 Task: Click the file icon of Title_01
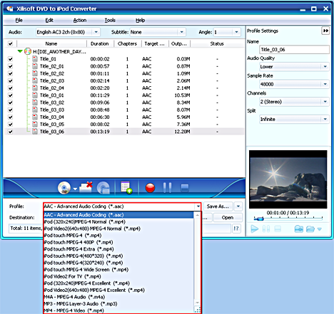click(x=35, y=58)
